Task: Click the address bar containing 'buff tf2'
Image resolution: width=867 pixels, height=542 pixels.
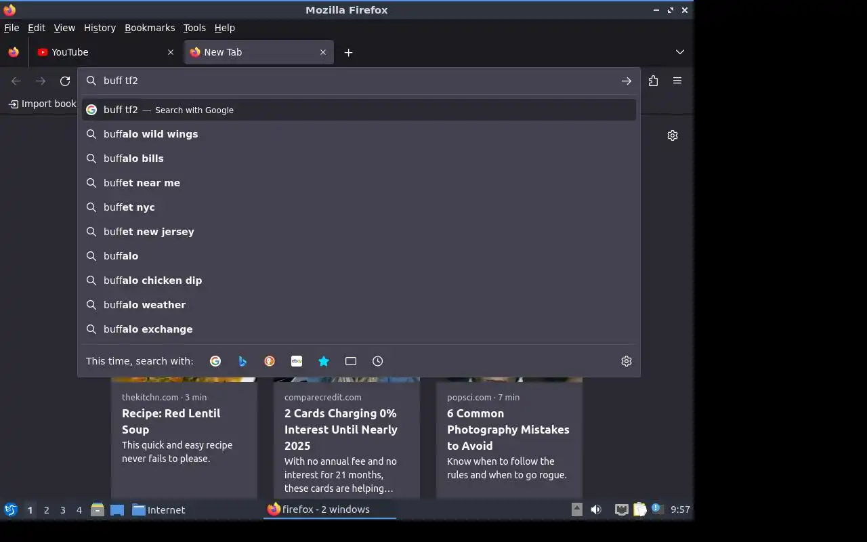Action: [x=359, y=81]
